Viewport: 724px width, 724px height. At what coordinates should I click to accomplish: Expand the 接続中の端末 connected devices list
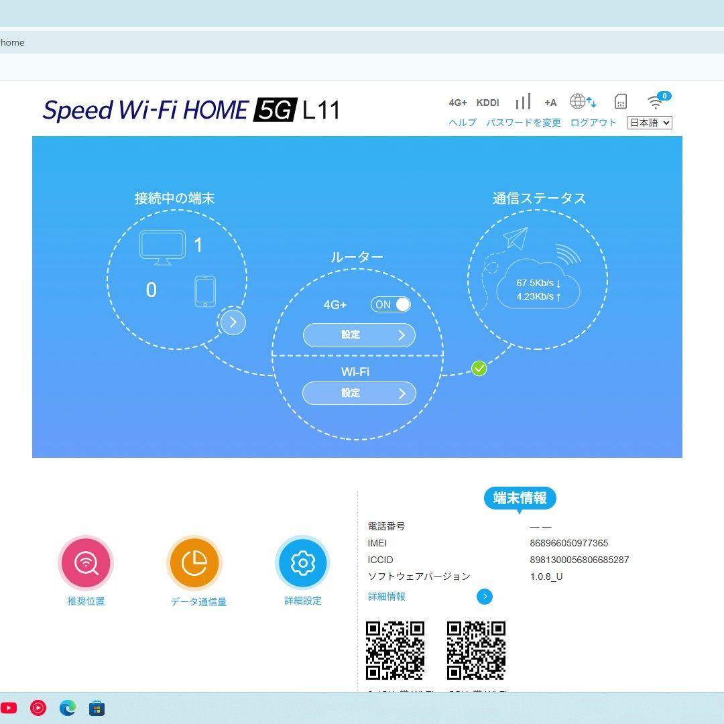pos(233,322)
